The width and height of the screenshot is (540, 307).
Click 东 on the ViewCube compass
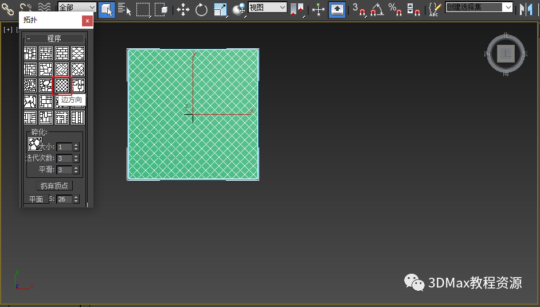(524, 54)
